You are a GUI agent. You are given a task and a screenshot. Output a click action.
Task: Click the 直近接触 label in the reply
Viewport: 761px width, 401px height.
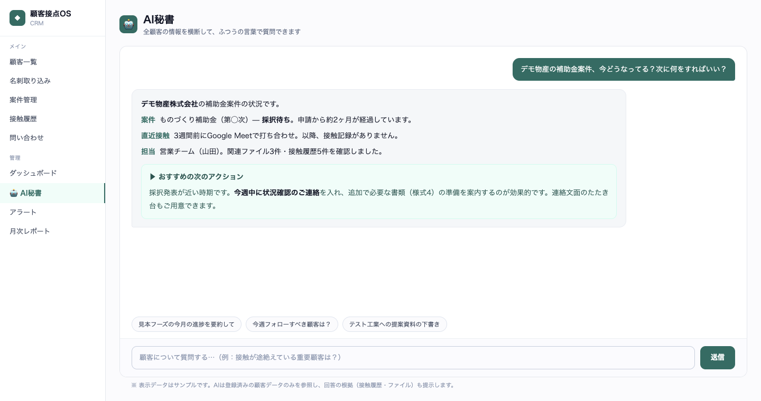pos(155,136)
